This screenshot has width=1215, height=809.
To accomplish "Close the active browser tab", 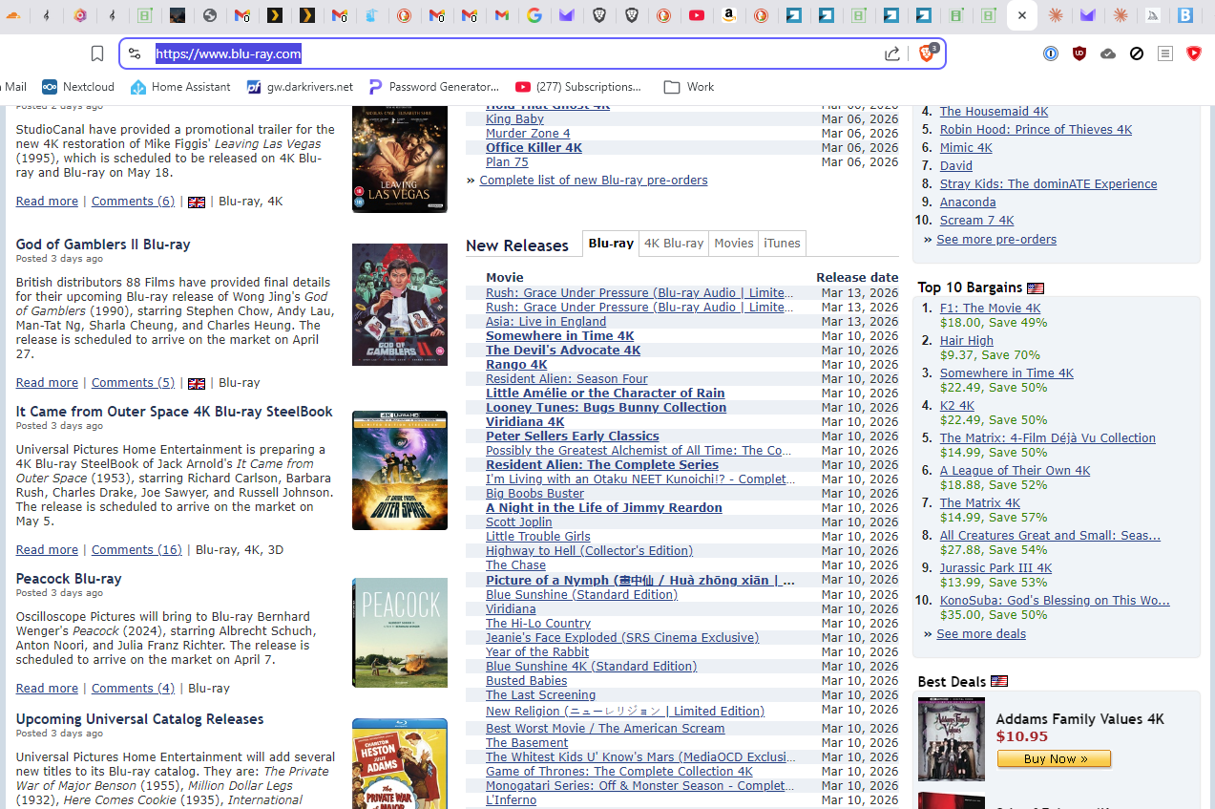I will pos(1022,15).
